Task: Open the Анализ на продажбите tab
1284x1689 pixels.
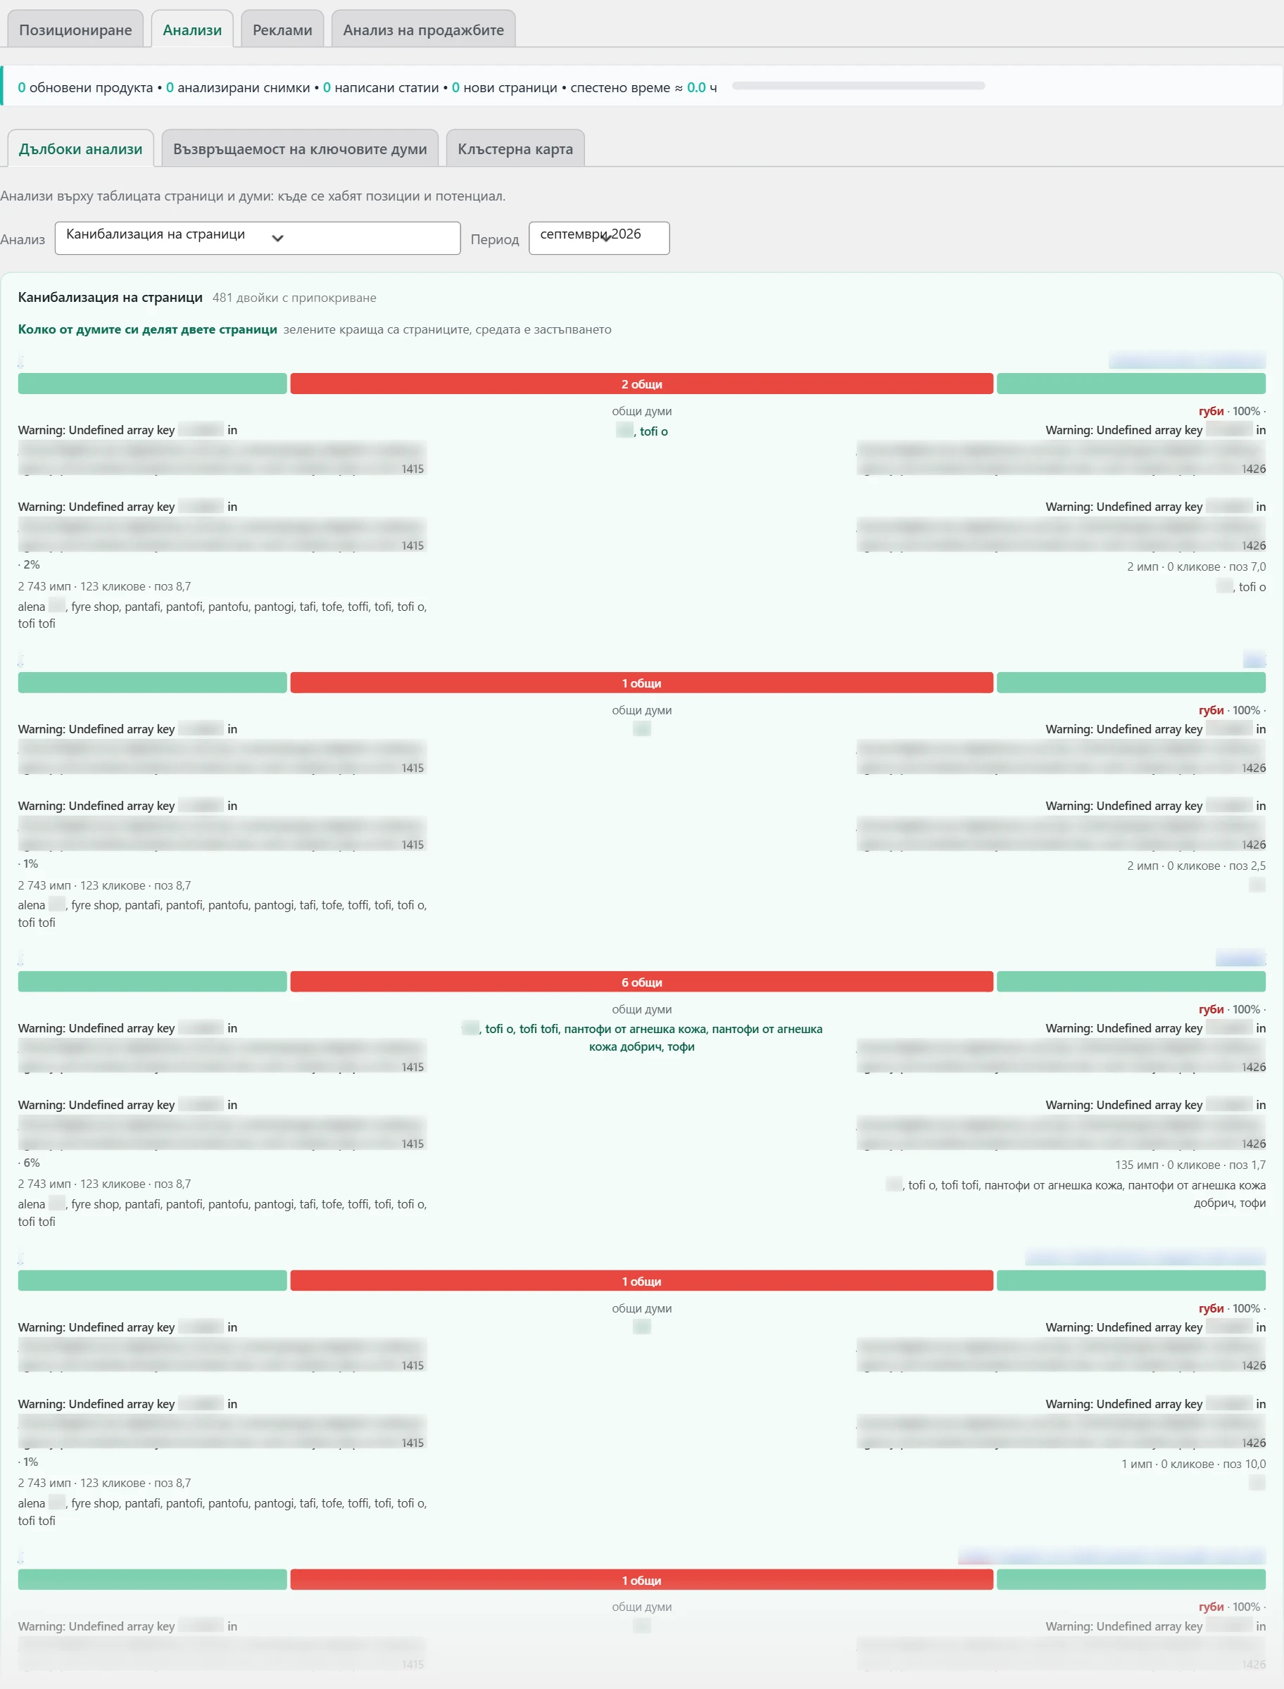Action: [x=423, y=30]
